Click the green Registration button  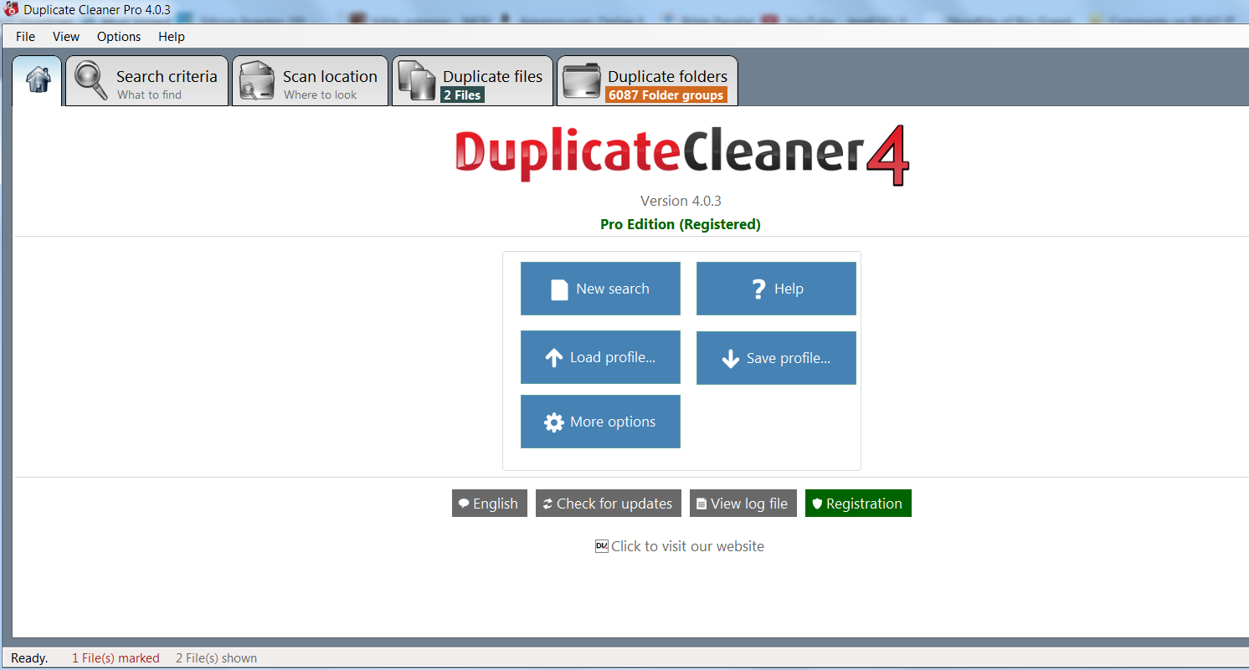pos(858,504)
